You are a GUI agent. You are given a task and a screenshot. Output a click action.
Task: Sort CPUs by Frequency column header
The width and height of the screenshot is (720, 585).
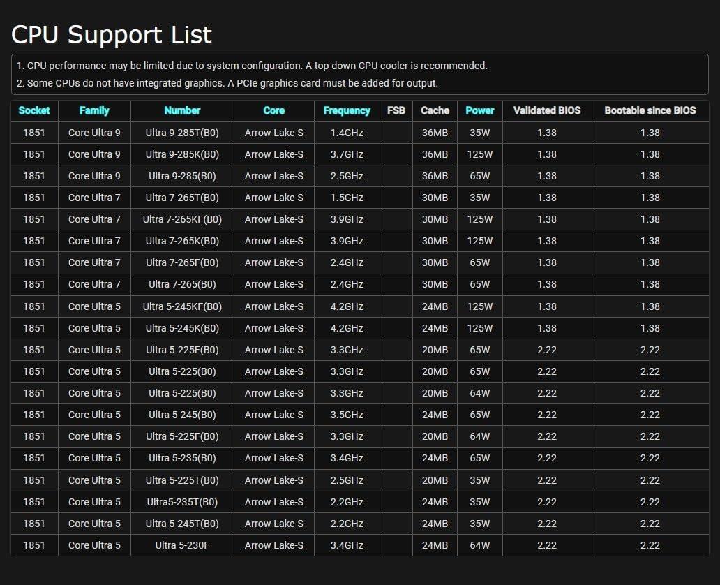click(347, 110)
